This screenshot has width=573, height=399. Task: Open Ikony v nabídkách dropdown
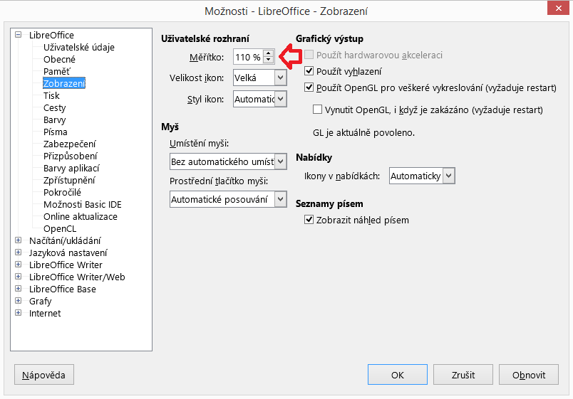(448, 176)
